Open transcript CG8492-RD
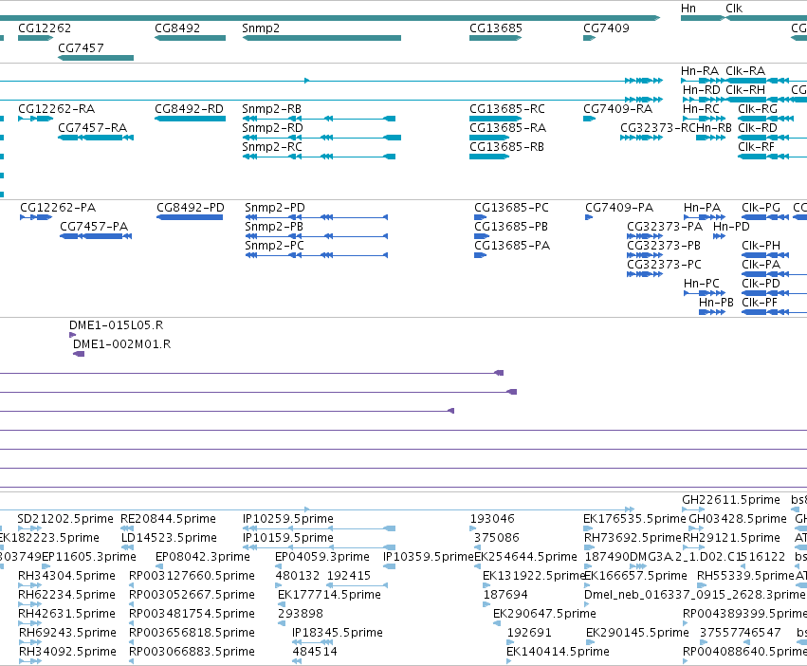Screen dimensions: 807x666 tap(189, 109)
